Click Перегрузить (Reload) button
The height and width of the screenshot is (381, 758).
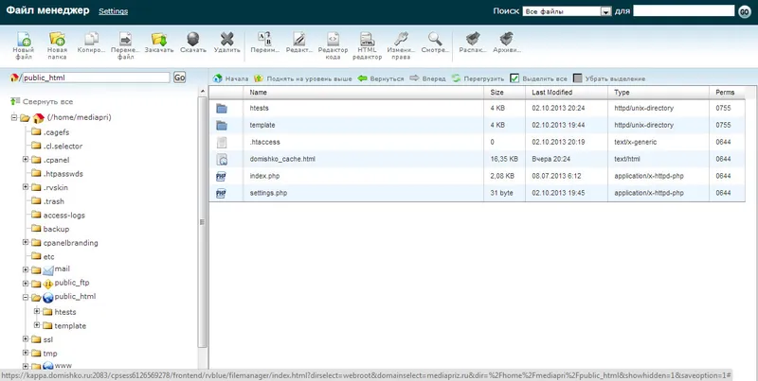pos(478,78)
